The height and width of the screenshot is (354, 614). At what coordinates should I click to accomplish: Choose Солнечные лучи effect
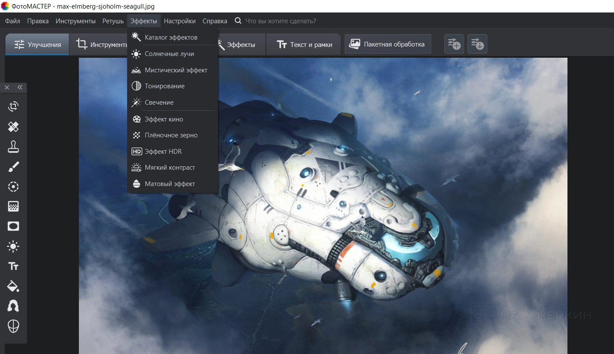169,54
